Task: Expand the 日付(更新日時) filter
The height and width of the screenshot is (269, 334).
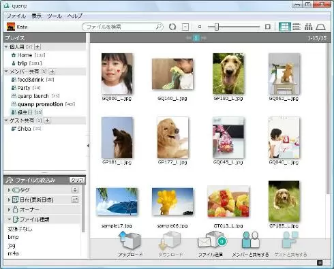Action: coord(9,200)
